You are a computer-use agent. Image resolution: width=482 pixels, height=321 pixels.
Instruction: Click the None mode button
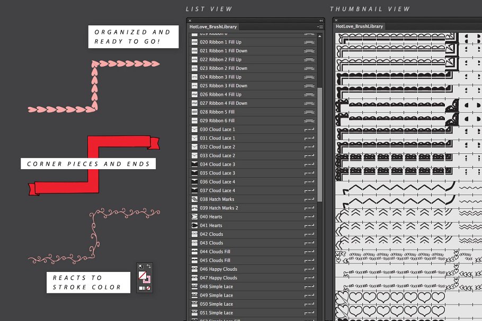coord(149,288)
